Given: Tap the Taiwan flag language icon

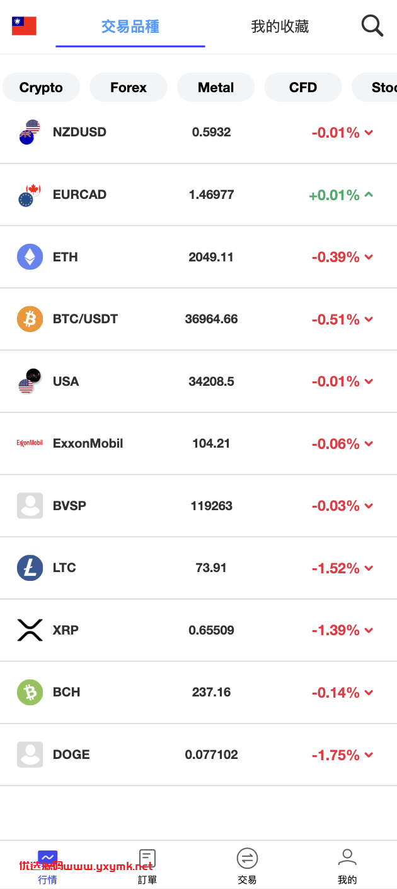Looking at the screenshot, I should pos(24,26).
